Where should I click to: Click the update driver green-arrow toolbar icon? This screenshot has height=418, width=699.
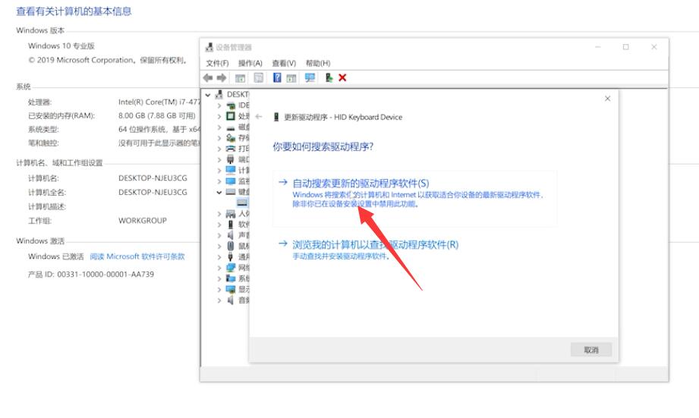click(329, 78)
